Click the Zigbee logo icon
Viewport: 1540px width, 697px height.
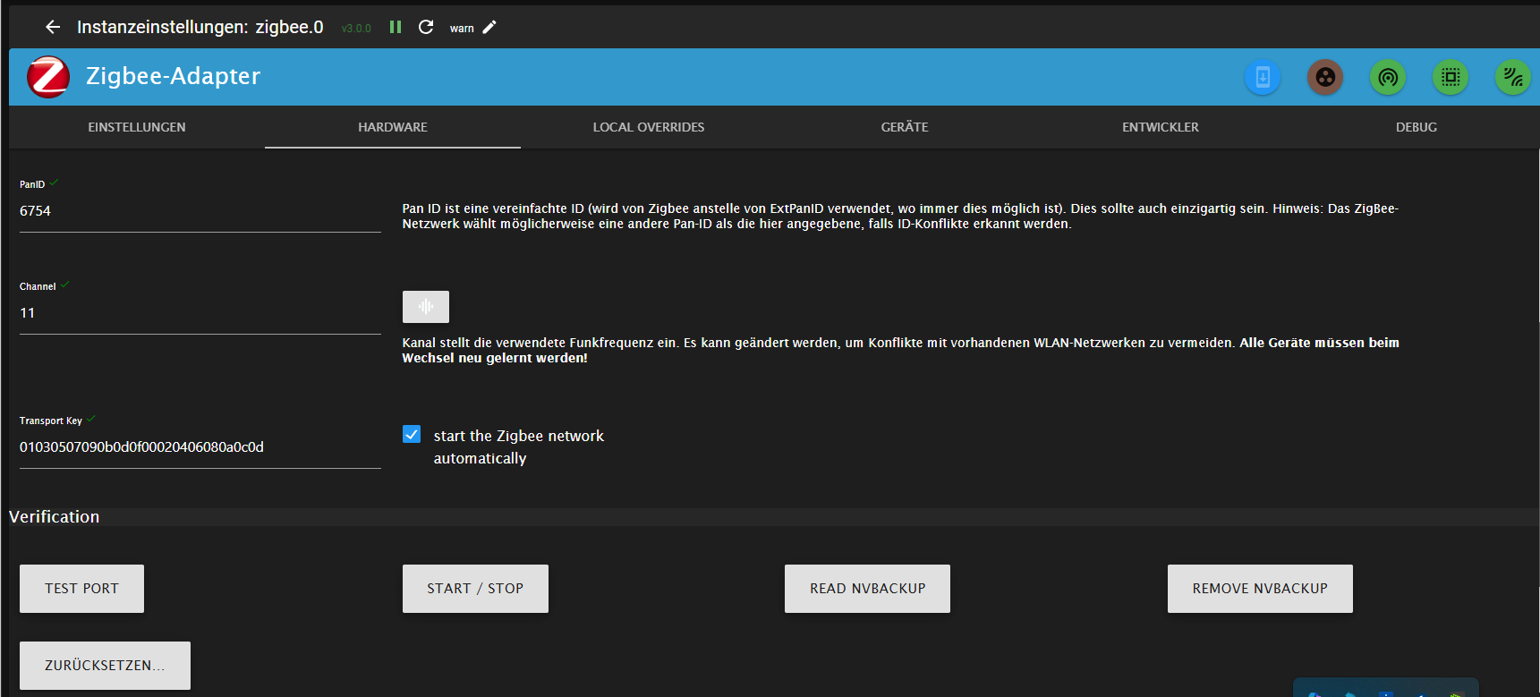click(48, 77)
